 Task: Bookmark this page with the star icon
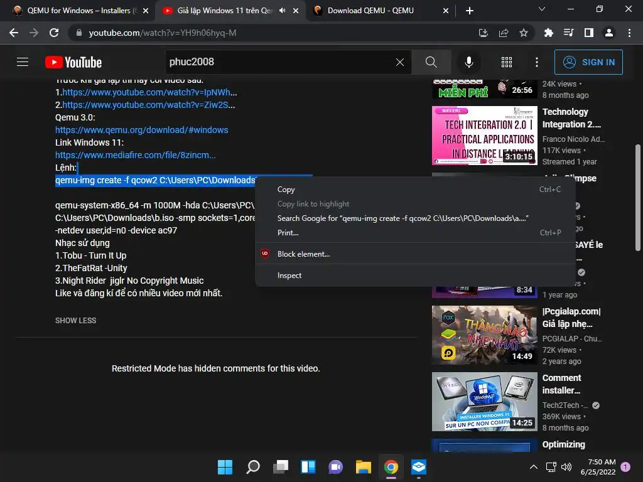pos(523,33)
